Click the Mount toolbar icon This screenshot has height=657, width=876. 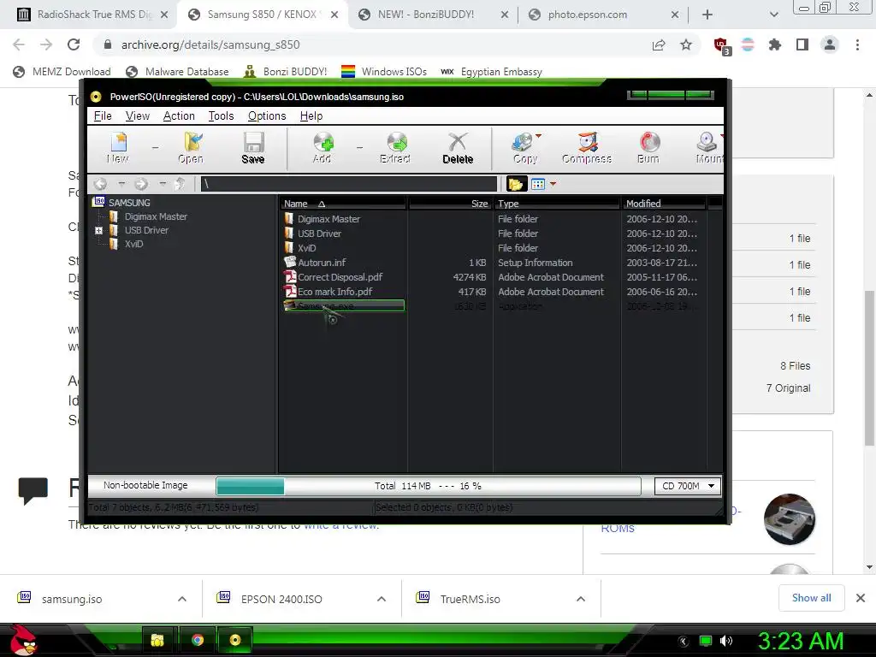[708, 148]
